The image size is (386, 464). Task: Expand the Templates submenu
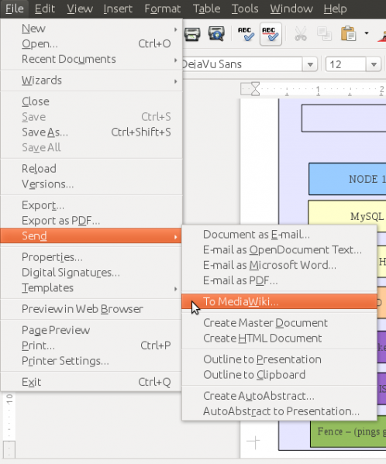pos(91,288)
